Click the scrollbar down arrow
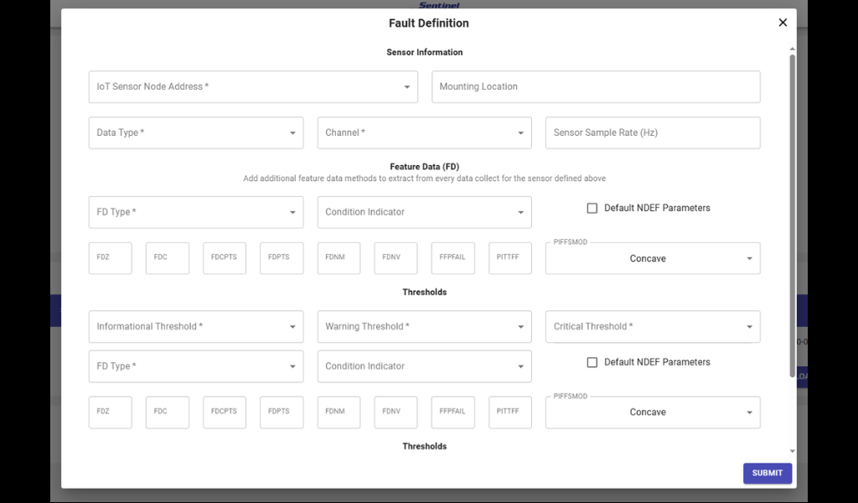Image resolution: width=858 pixels, height=503 pixels. pos(793,452)
